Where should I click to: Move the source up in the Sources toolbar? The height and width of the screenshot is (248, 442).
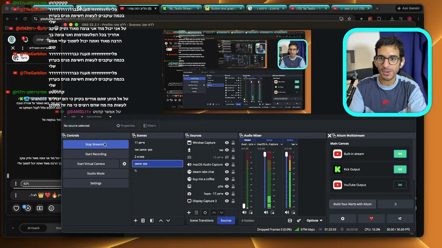coord(214,213)
